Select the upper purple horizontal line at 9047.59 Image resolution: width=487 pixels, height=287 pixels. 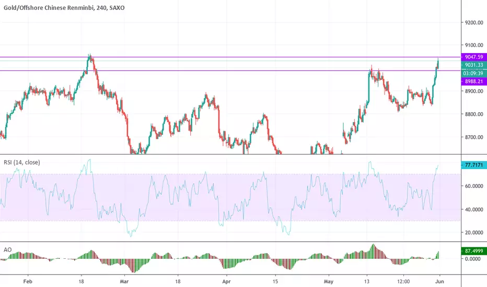pyautogui.click(x=230, y=57)
